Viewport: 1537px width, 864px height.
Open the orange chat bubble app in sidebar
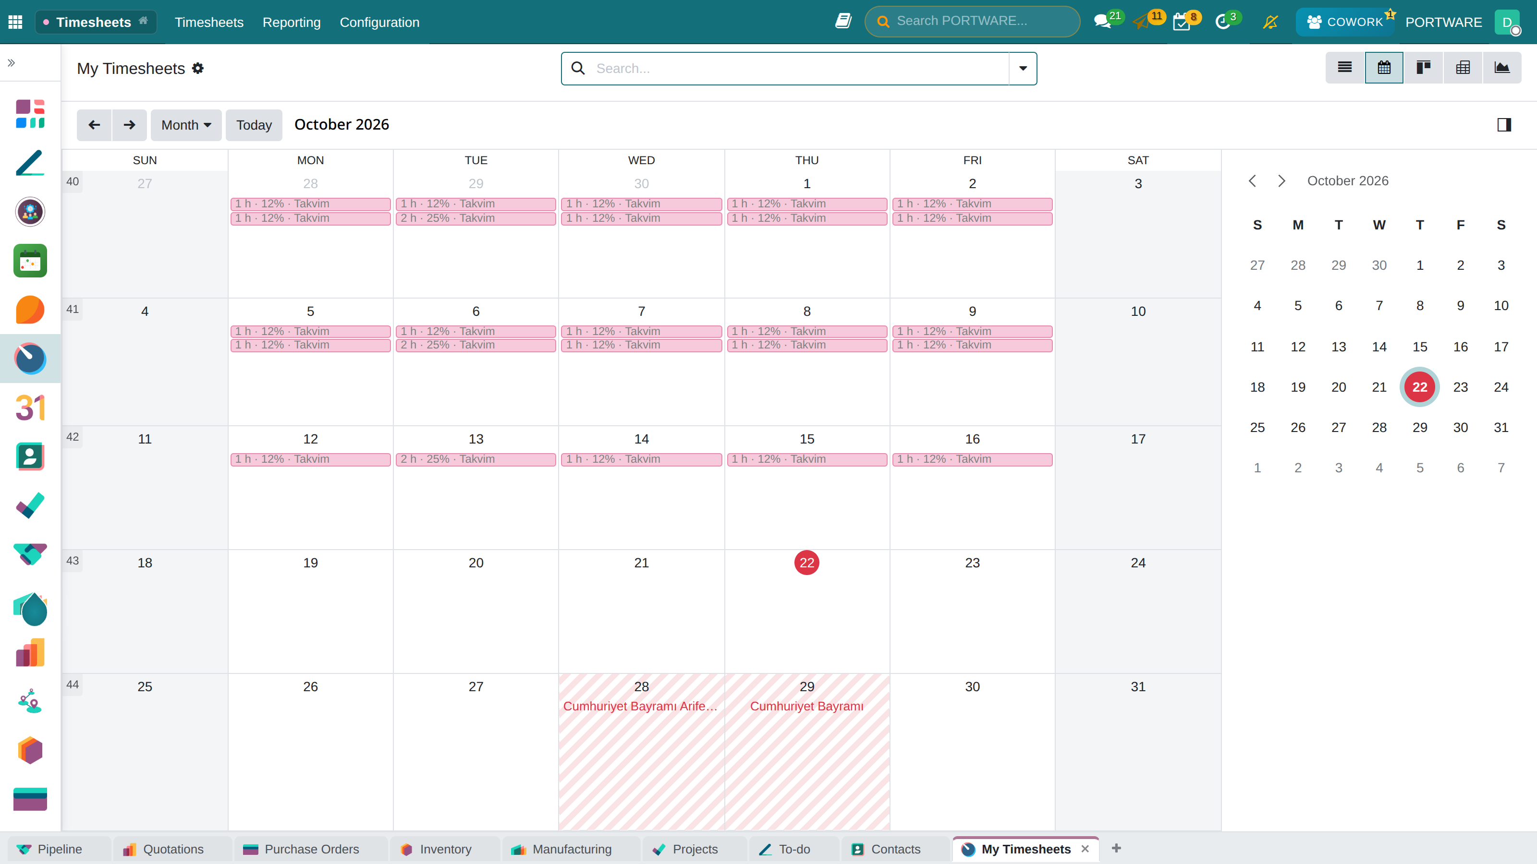pyautogui.click(x=30, y=310)
